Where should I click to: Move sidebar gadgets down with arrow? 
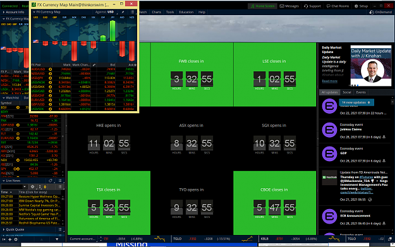tap(57, 239)
